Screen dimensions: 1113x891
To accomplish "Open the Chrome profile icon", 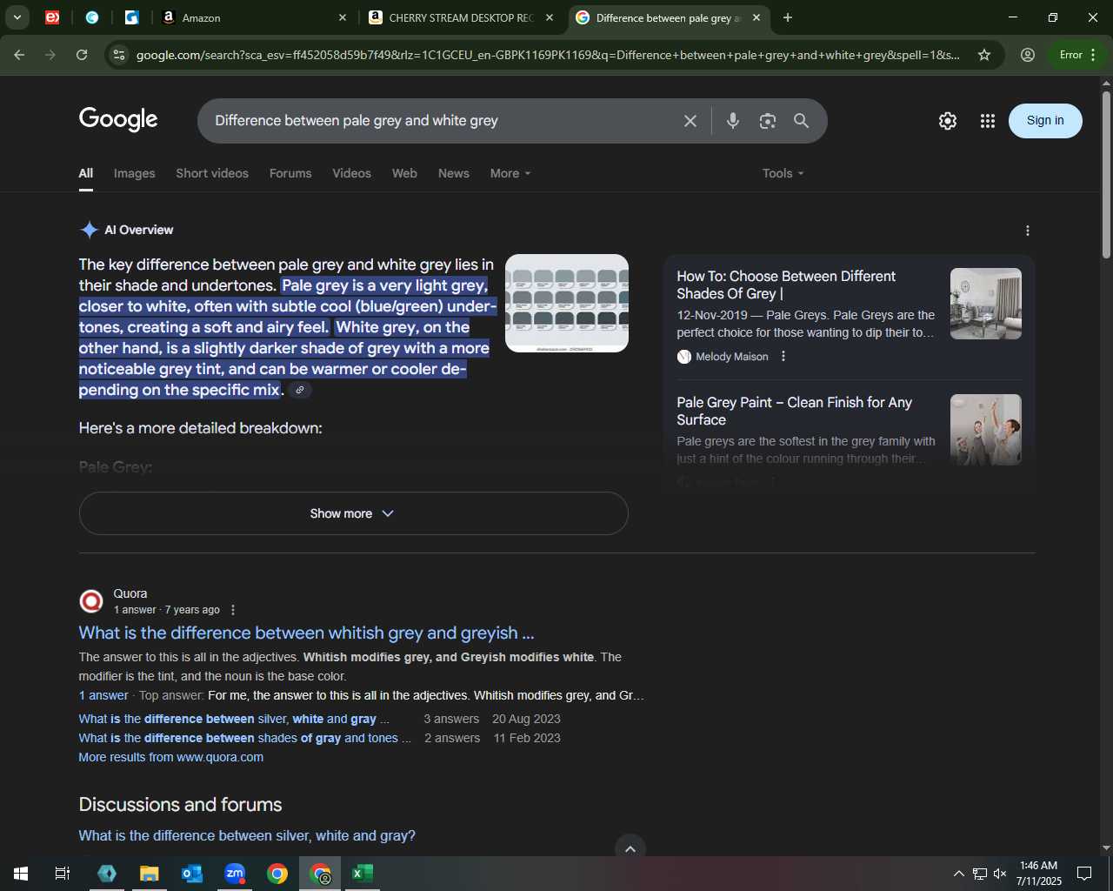I will [1028, 55].
